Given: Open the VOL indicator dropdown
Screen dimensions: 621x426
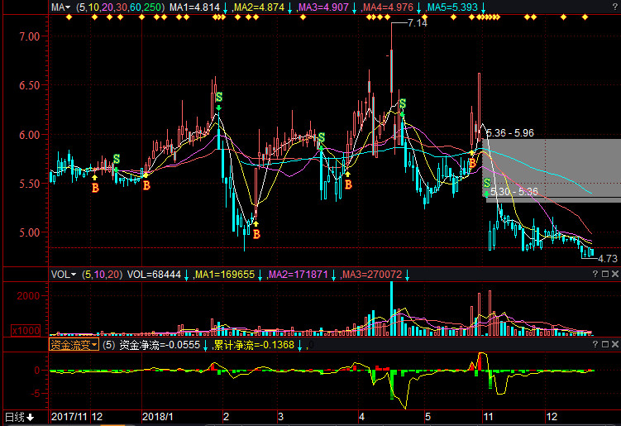Looking at the screenshot, I should [64, 274].
